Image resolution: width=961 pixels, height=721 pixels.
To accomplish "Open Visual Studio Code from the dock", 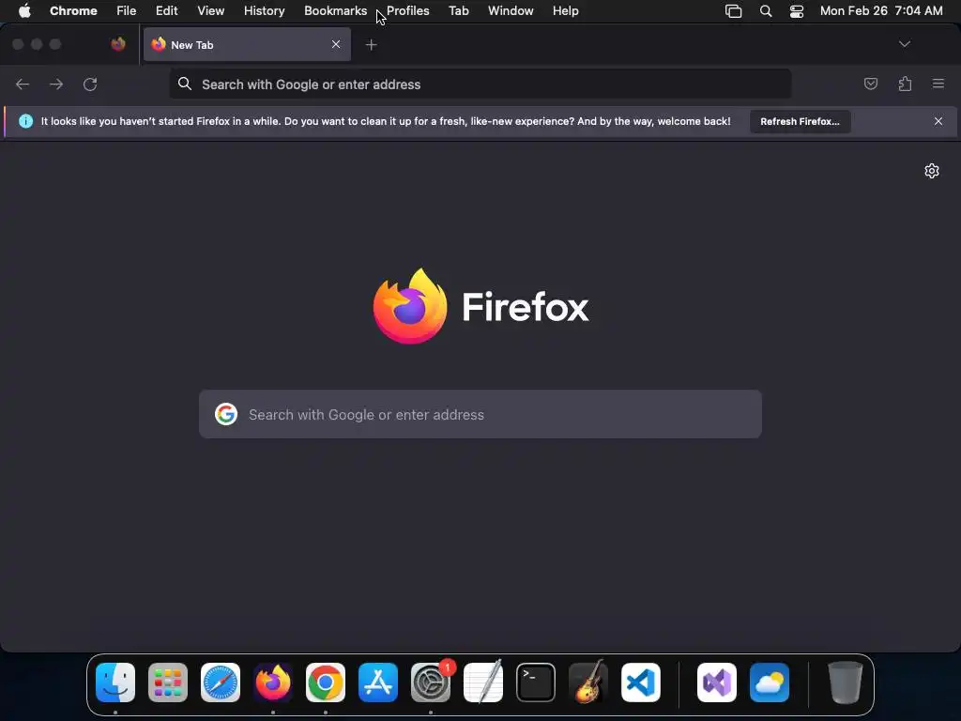I will pos(641,683).
